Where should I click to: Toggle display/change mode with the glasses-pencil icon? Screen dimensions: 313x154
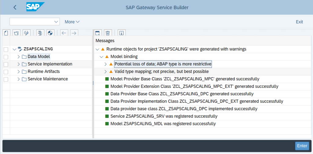coord(26,33)
